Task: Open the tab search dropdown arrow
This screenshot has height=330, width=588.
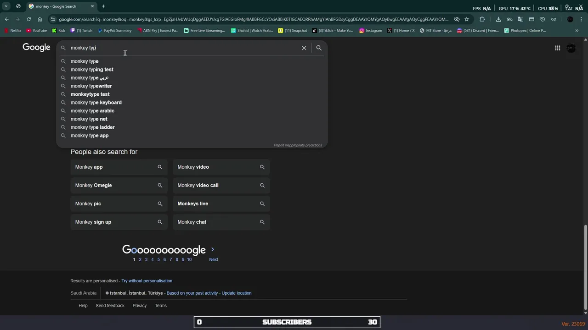Action: [6, 6]
